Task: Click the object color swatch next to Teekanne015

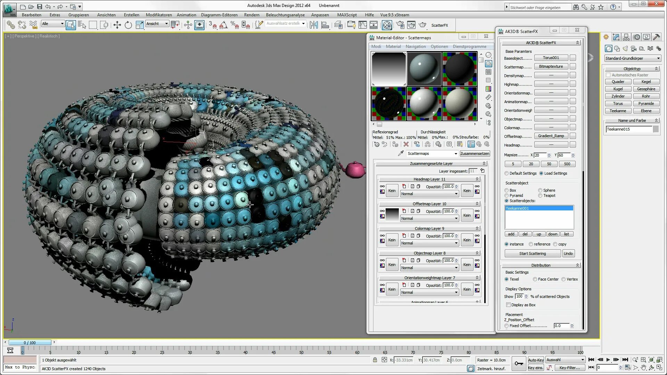Action: click(656, 129)
